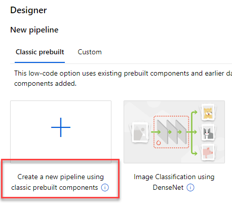Click the dog picture in DenseNet thumbnail
This screenshot has height=205, width=232.
pos(208,113)
